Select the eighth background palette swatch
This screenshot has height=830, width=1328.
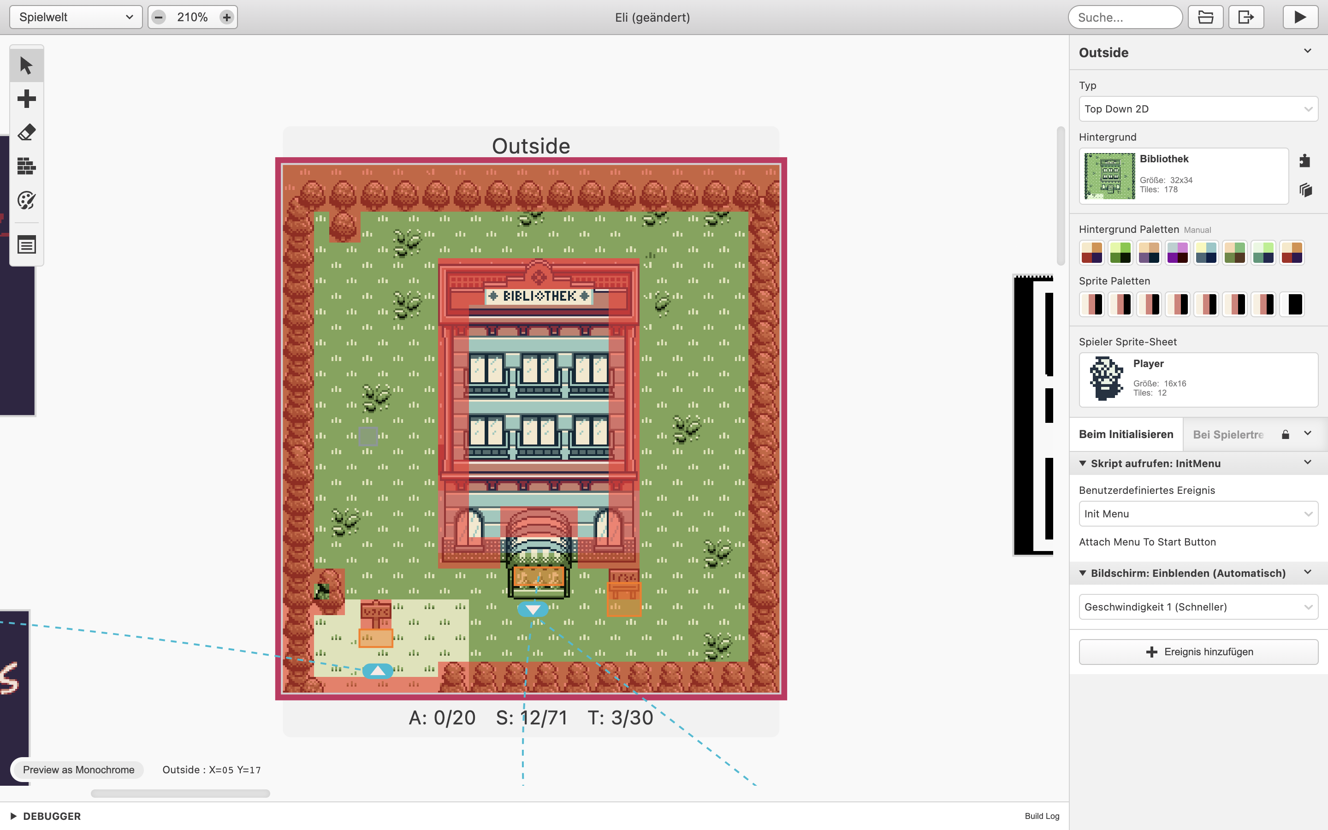(1291, 253)
